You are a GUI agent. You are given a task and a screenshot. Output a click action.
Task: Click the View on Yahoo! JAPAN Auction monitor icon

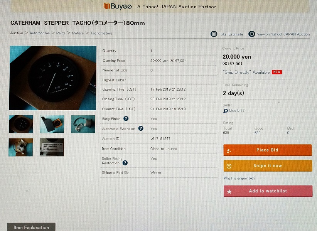pos(251,34)
